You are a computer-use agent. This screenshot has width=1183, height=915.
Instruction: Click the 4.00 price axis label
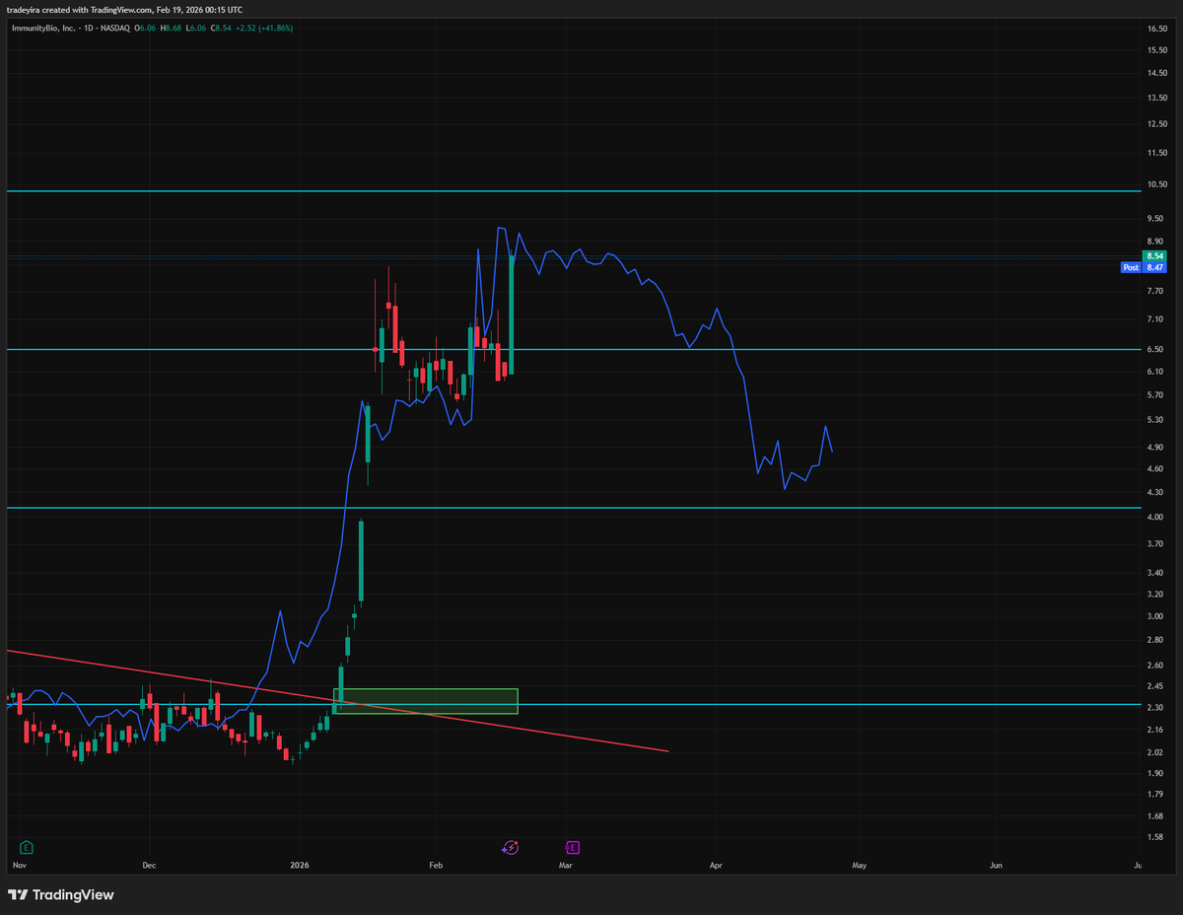click(x=1156, y=517)
